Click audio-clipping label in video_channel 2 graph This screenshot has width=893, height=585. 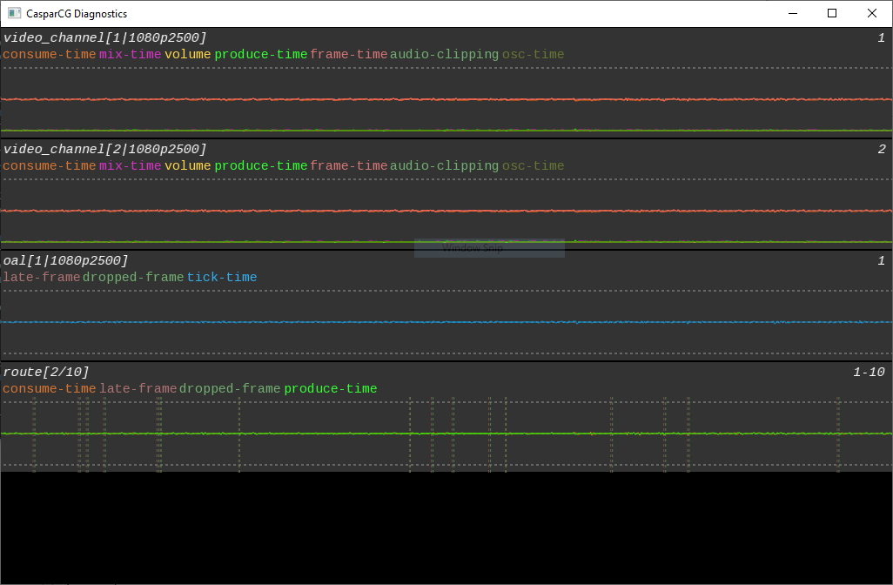coord(444,165)
